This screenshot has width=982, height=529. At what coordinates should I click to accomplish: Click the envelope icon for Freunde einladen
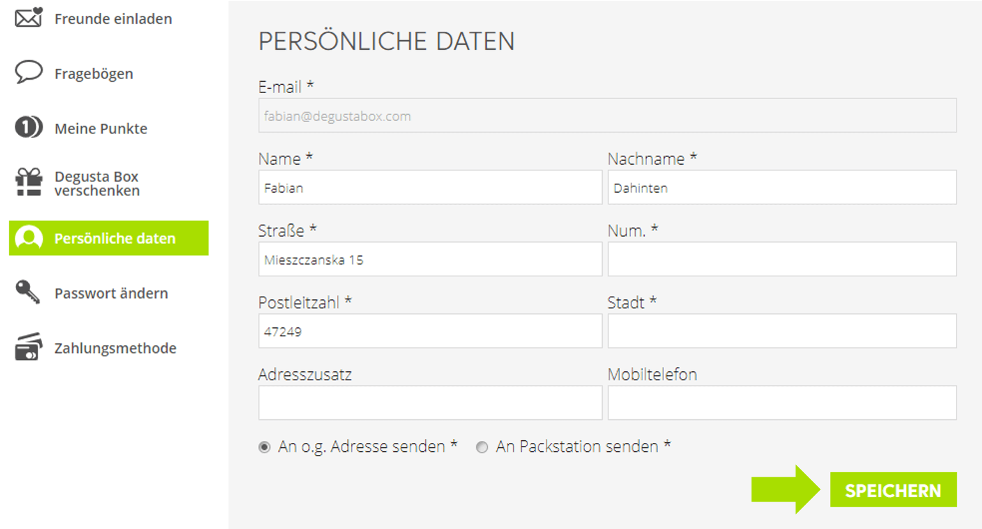pyautogui.click(x=29, y=18)
